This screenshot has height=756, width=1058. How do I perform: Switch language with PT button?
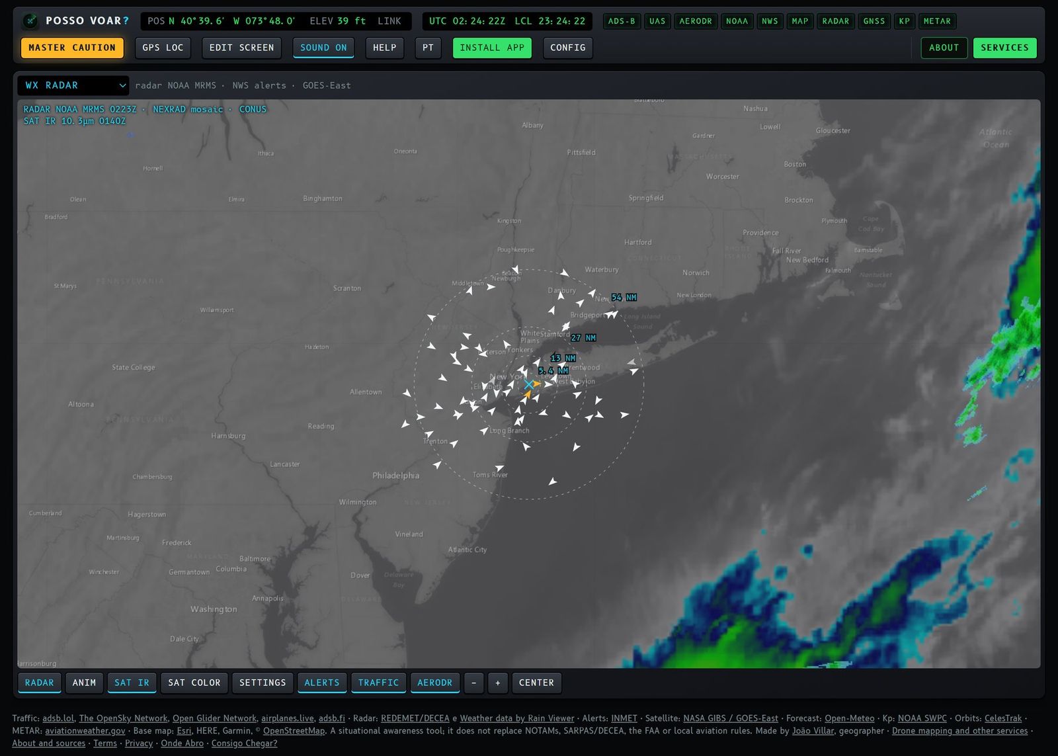click(428, 48)
